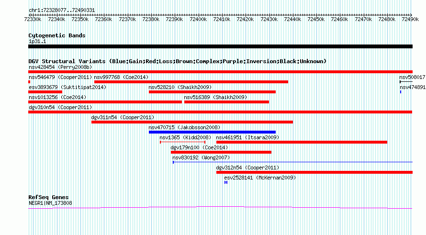Open variant nsv508017 label

point(412,77)
